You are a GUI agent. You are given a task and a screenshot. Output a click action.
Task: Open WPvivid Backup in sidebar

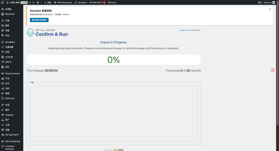coord(13,141)
